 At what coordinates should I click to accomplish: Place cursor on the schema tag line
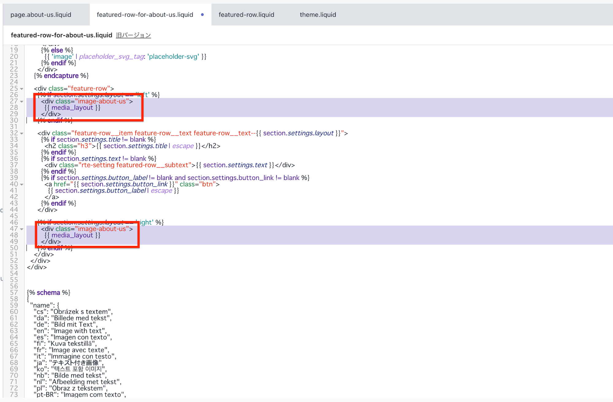(48, 293)
